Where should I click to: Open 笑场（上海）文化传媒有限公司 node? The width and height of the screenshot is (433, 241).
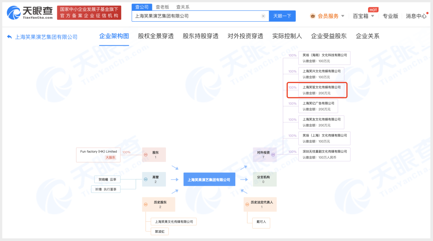(x=324, y=138)
